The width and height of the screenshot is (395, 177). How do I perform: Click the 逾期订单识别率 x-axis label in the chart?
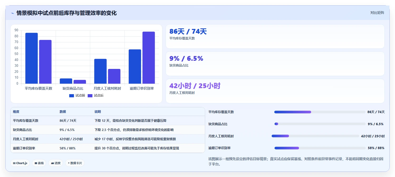click(x=142, y=89)
